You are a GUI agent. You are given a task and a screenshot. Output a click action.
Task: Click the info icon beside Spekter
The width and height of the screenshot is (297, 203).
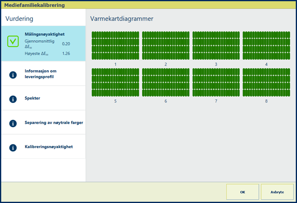point(13,99)
